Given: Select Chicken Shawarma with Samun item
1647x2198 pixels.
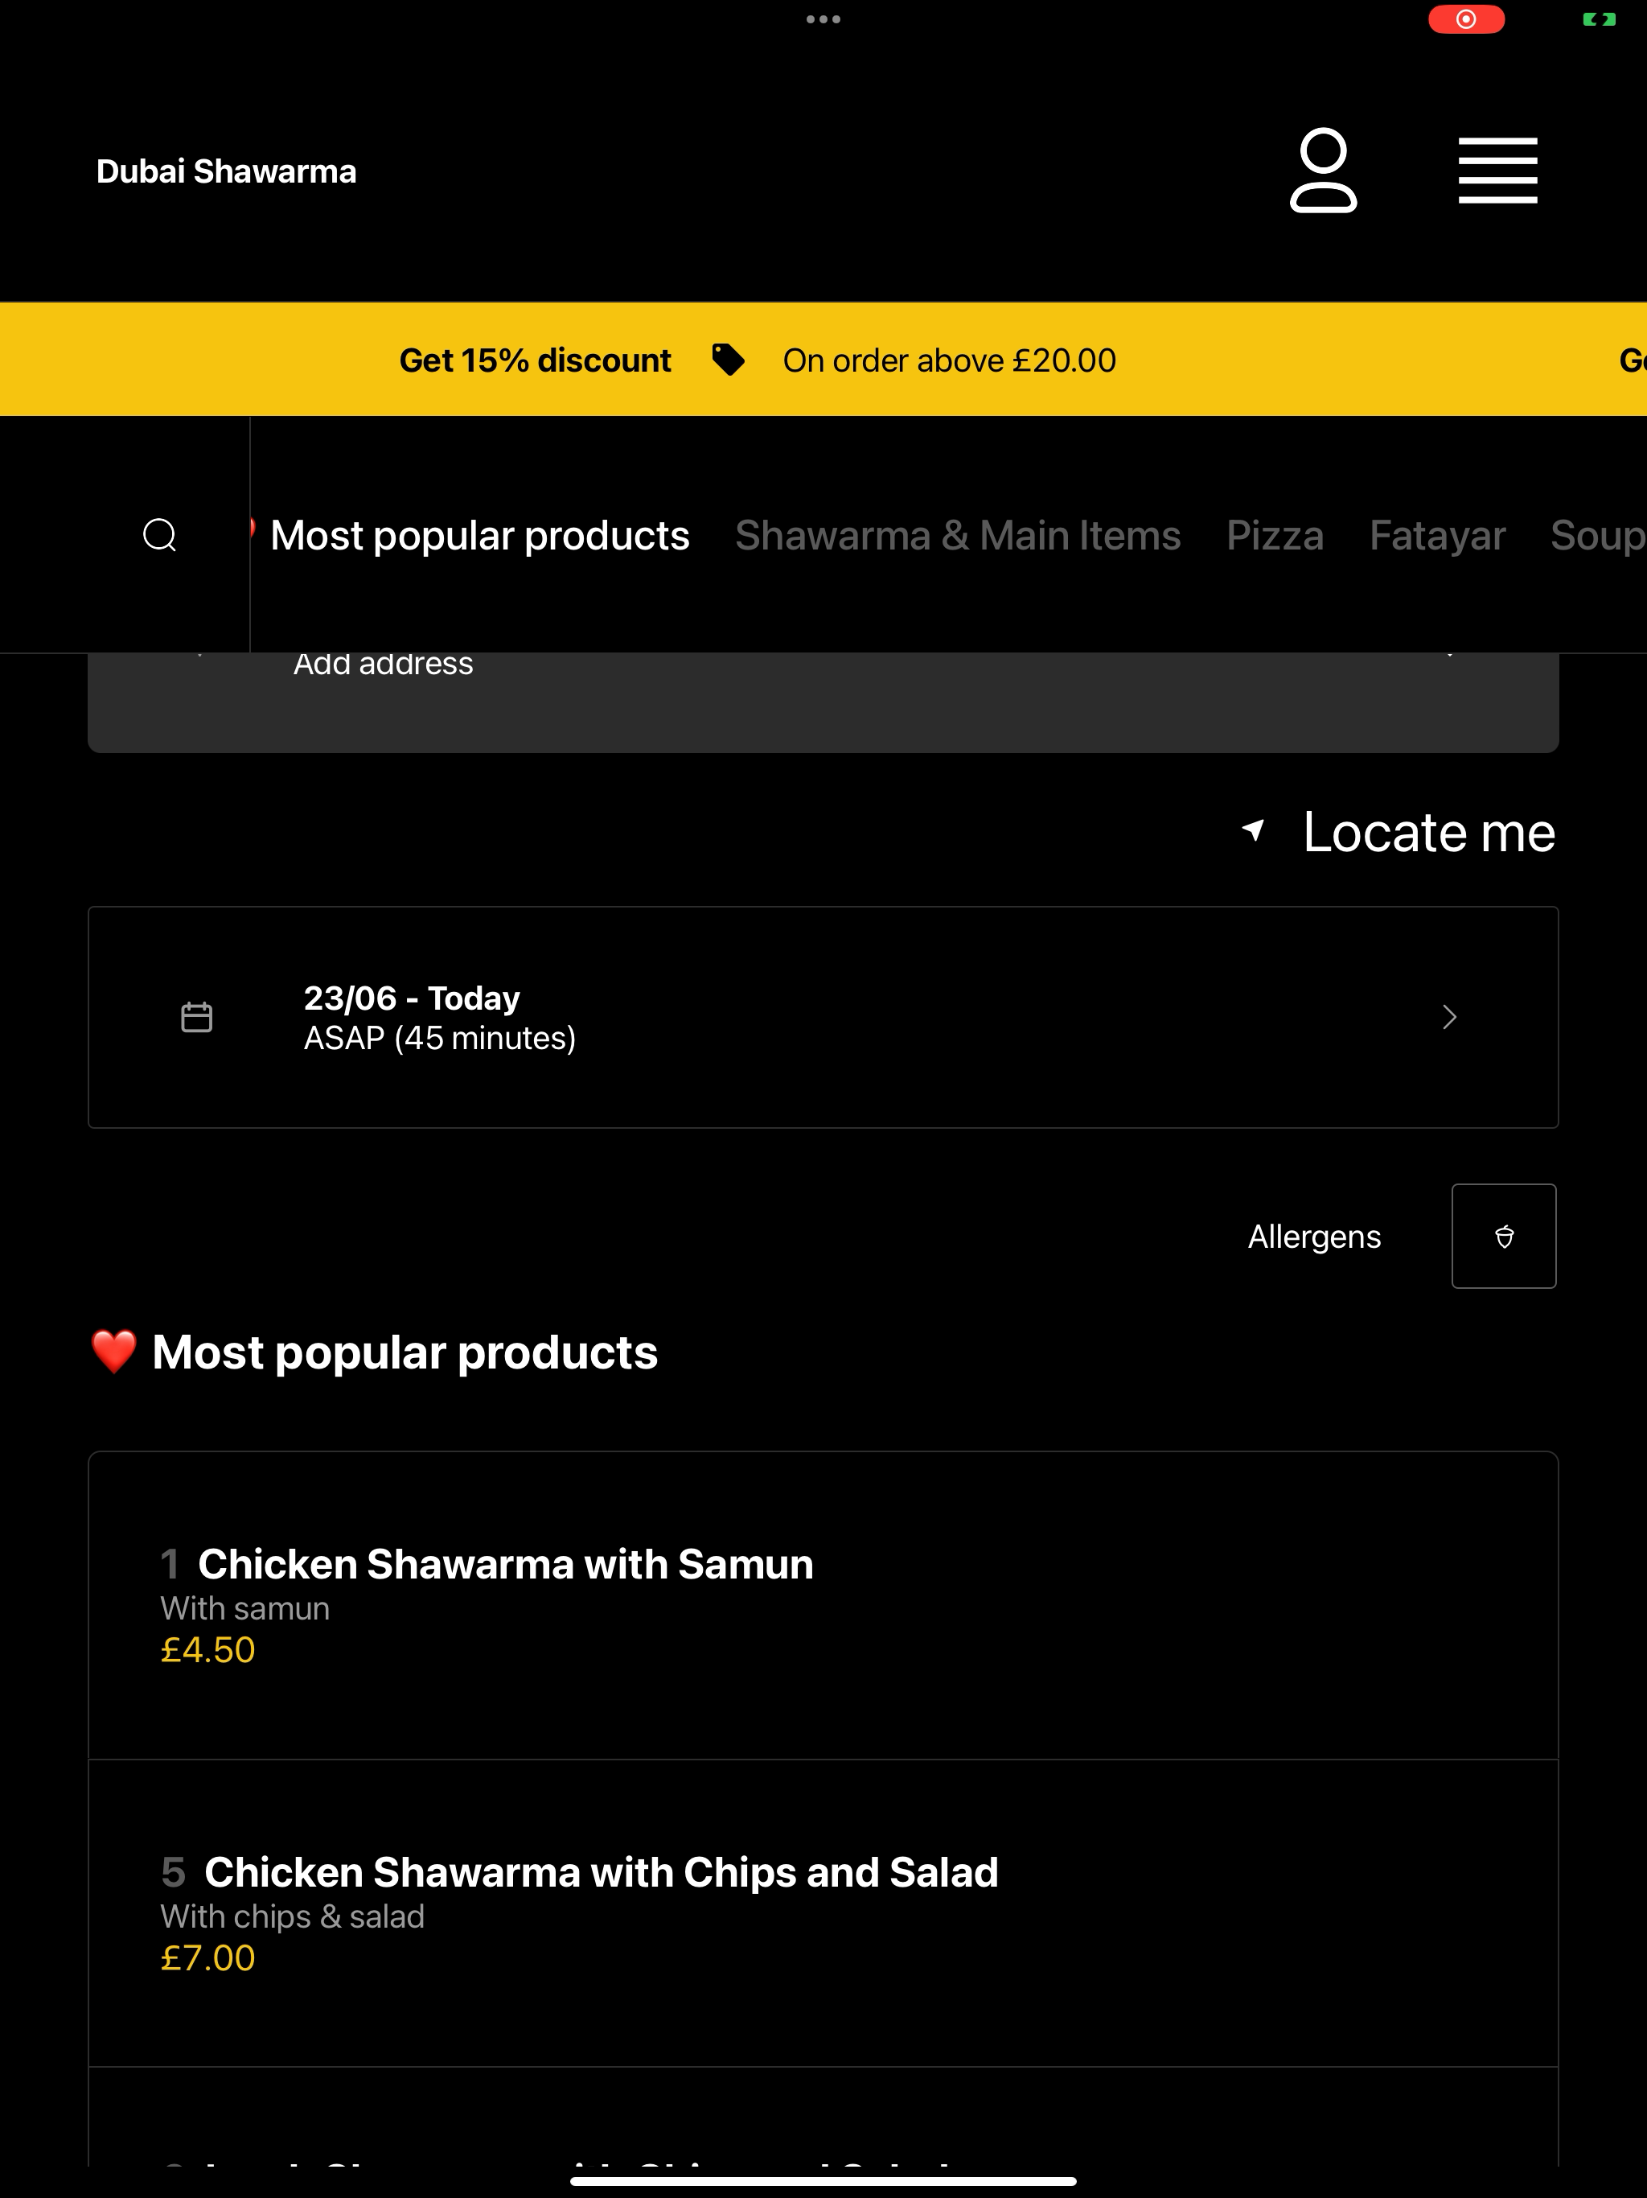Looking at the screenshot, I should click(x=823, y=1605).
